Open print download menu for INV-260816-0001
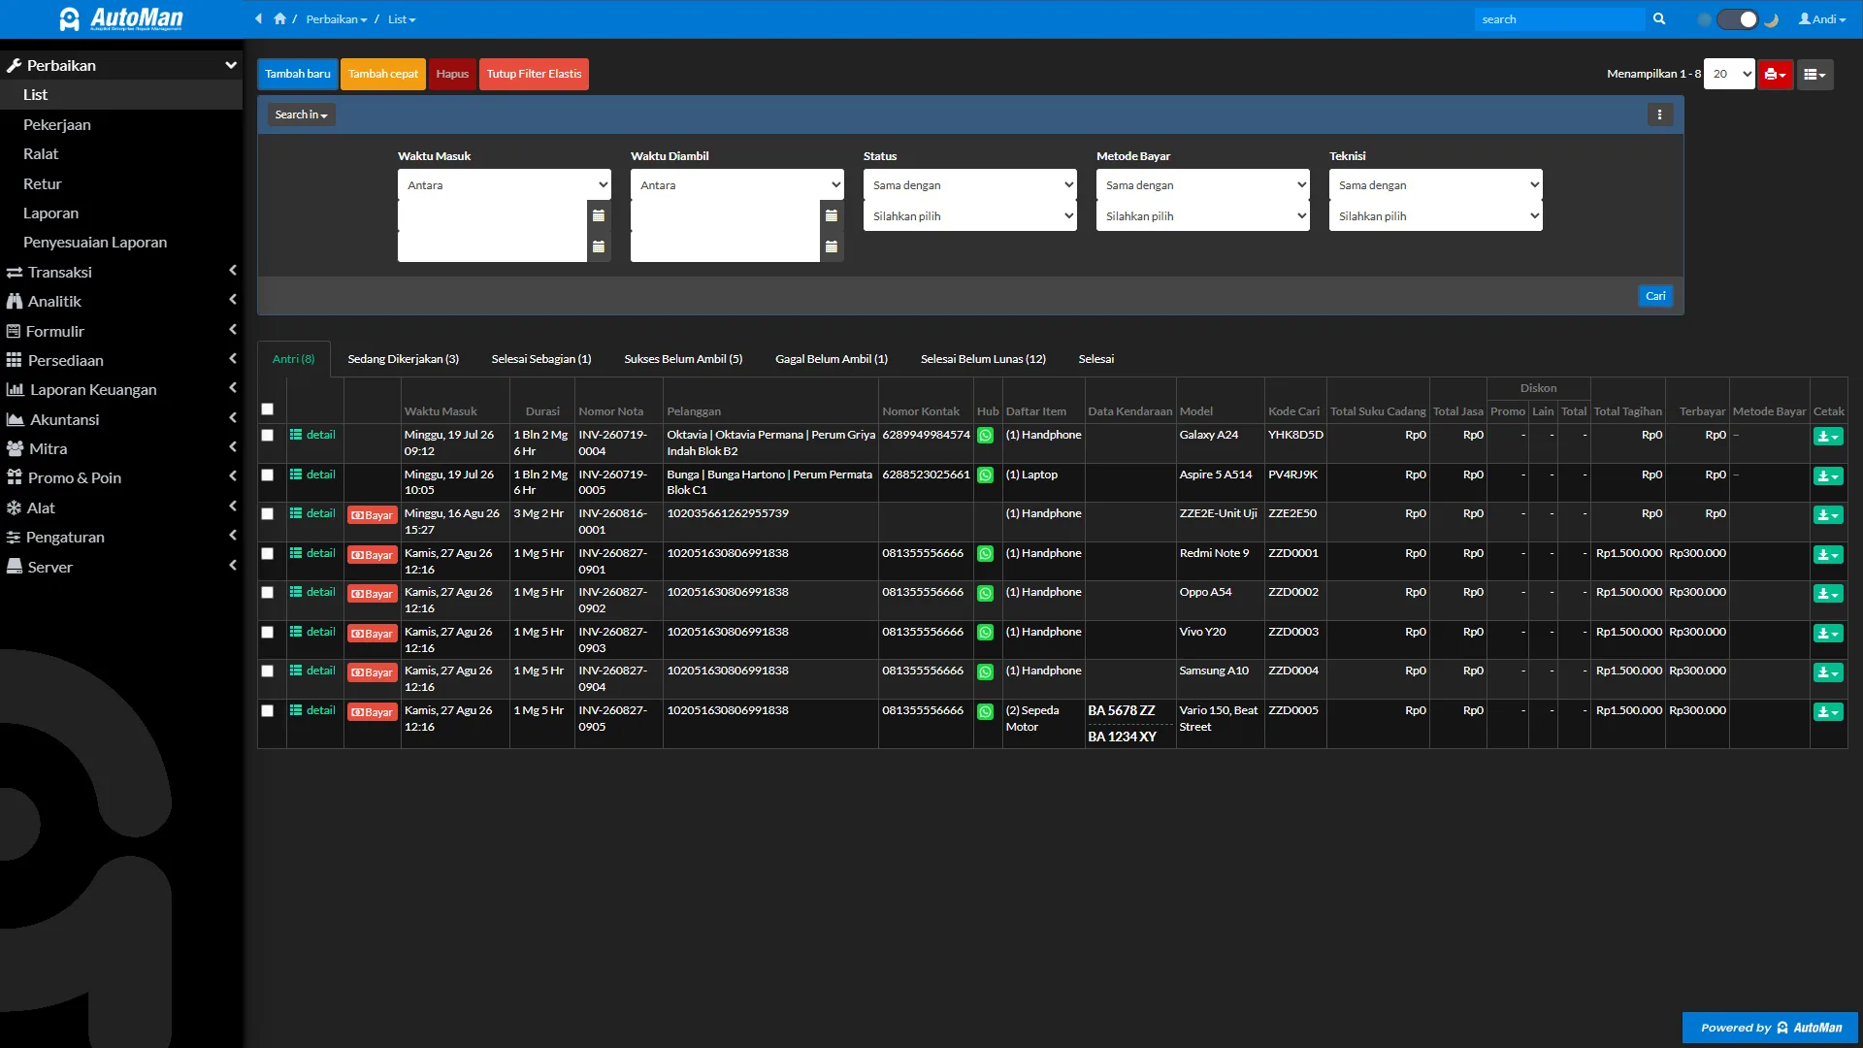Screen dimensions: 1863x1048 1828,515
